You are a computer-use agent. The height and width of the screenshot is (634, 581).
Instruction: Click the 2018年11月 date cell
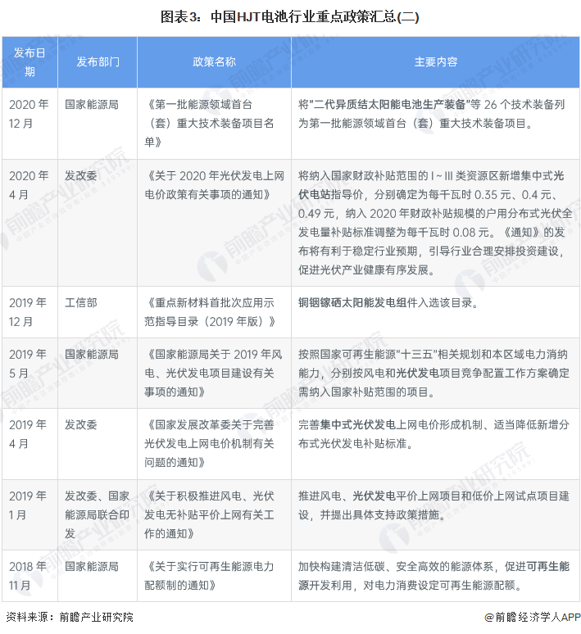(x=30, y=576)
